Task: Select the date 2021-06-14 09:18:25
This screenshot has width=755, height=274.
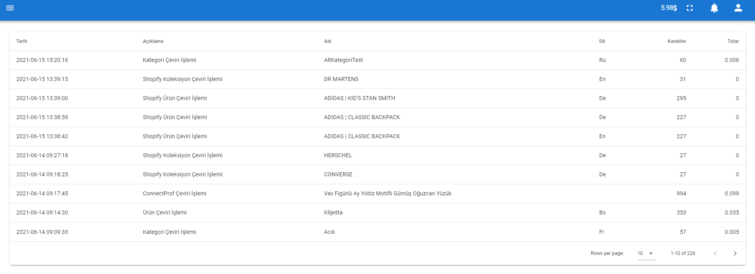Action: coord(42,175)
